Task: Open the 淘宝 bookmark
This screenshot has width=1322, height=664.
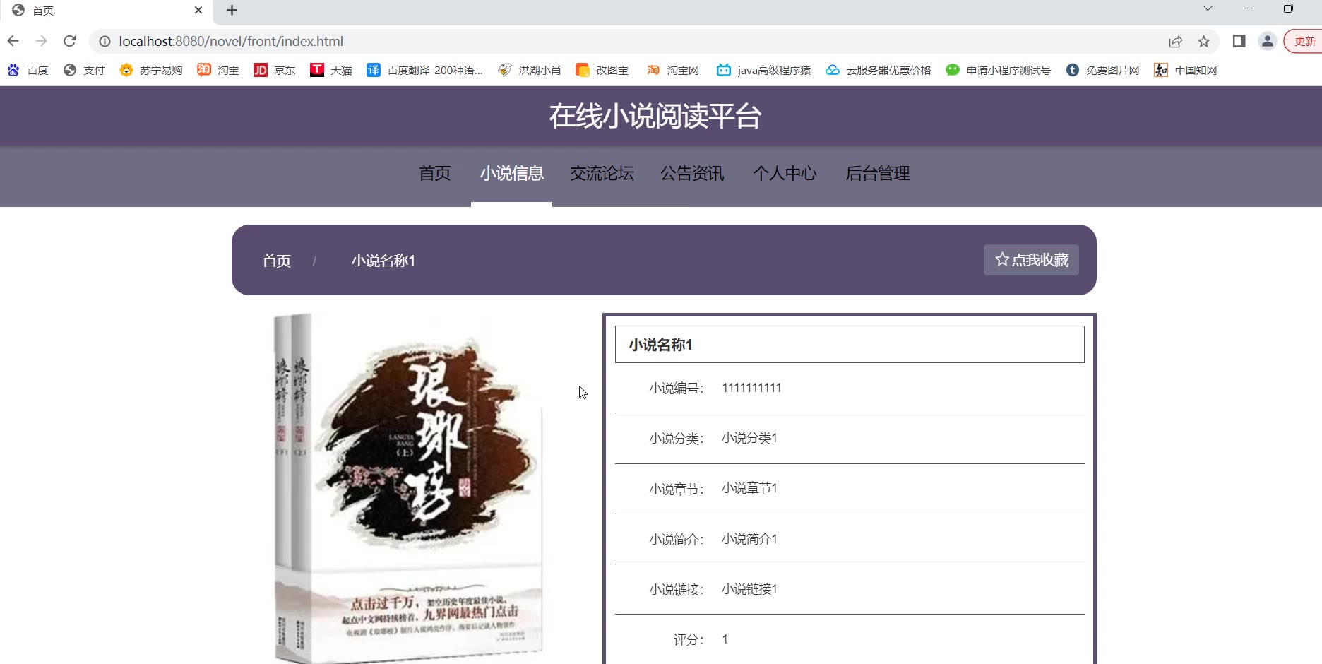Action: (218, 70)
